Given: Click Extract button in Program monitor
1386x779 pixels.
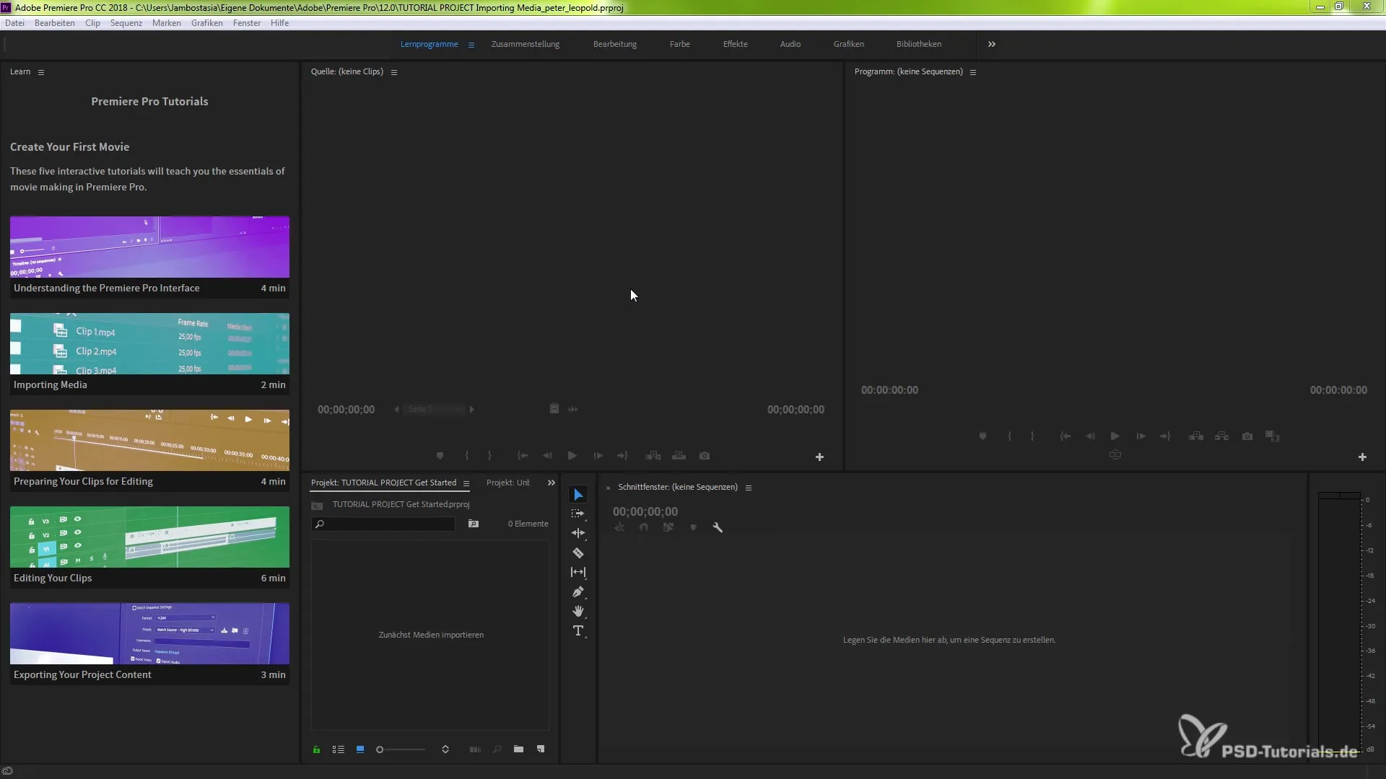Looking at the screenshot, I should (x=1221, y=436).
